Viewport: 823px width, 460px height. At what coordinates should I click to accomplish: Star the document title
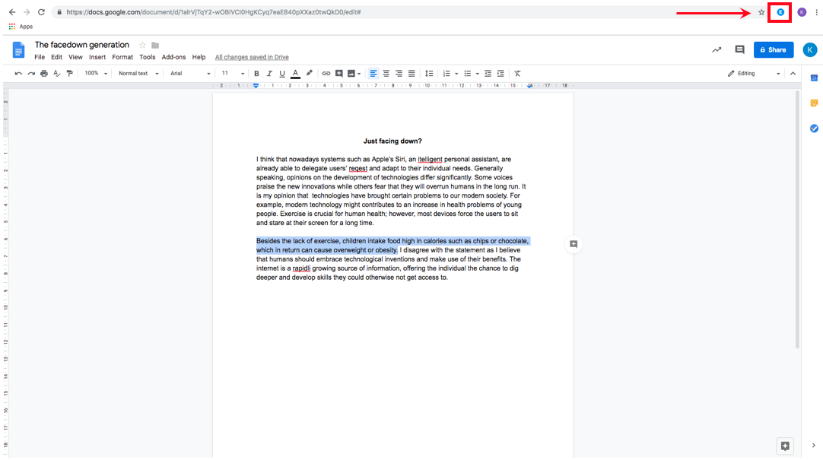point(142,46)
